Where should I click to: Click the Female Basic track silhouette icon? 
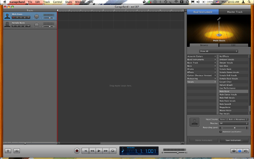(x=7, y=25)
